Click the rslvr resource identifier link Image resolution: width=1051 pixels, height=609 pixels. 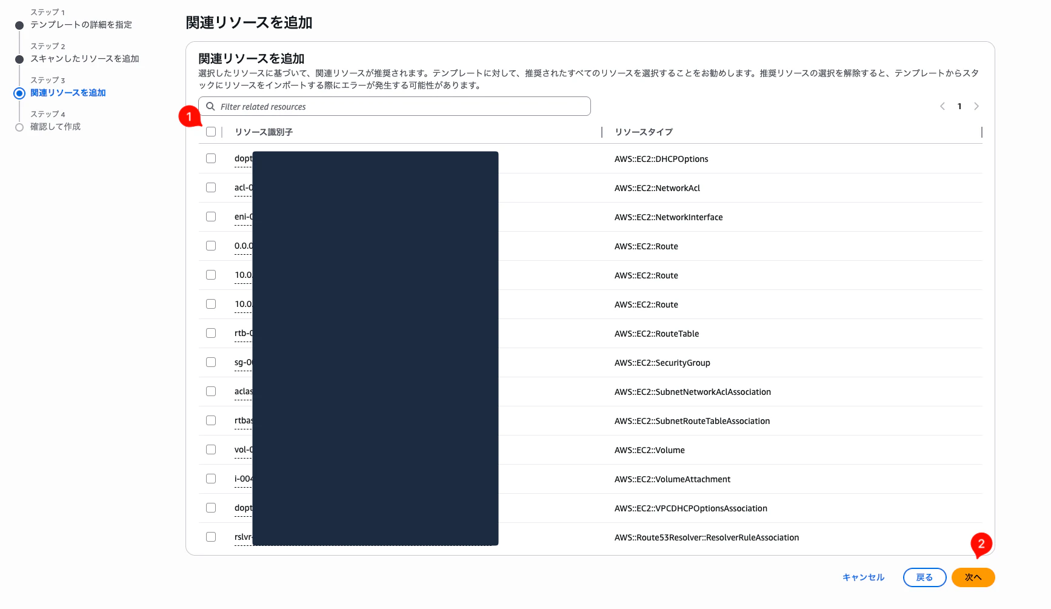(x=244, y=537)
